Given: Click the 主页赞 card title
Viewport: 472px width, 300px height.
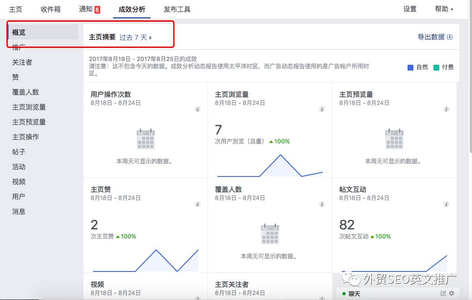Looking at the screenshot, I should click(x=101, y=190).
